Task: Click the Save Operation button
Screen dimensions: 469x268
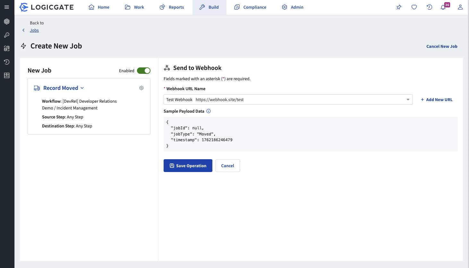Action: click(188, 166)
